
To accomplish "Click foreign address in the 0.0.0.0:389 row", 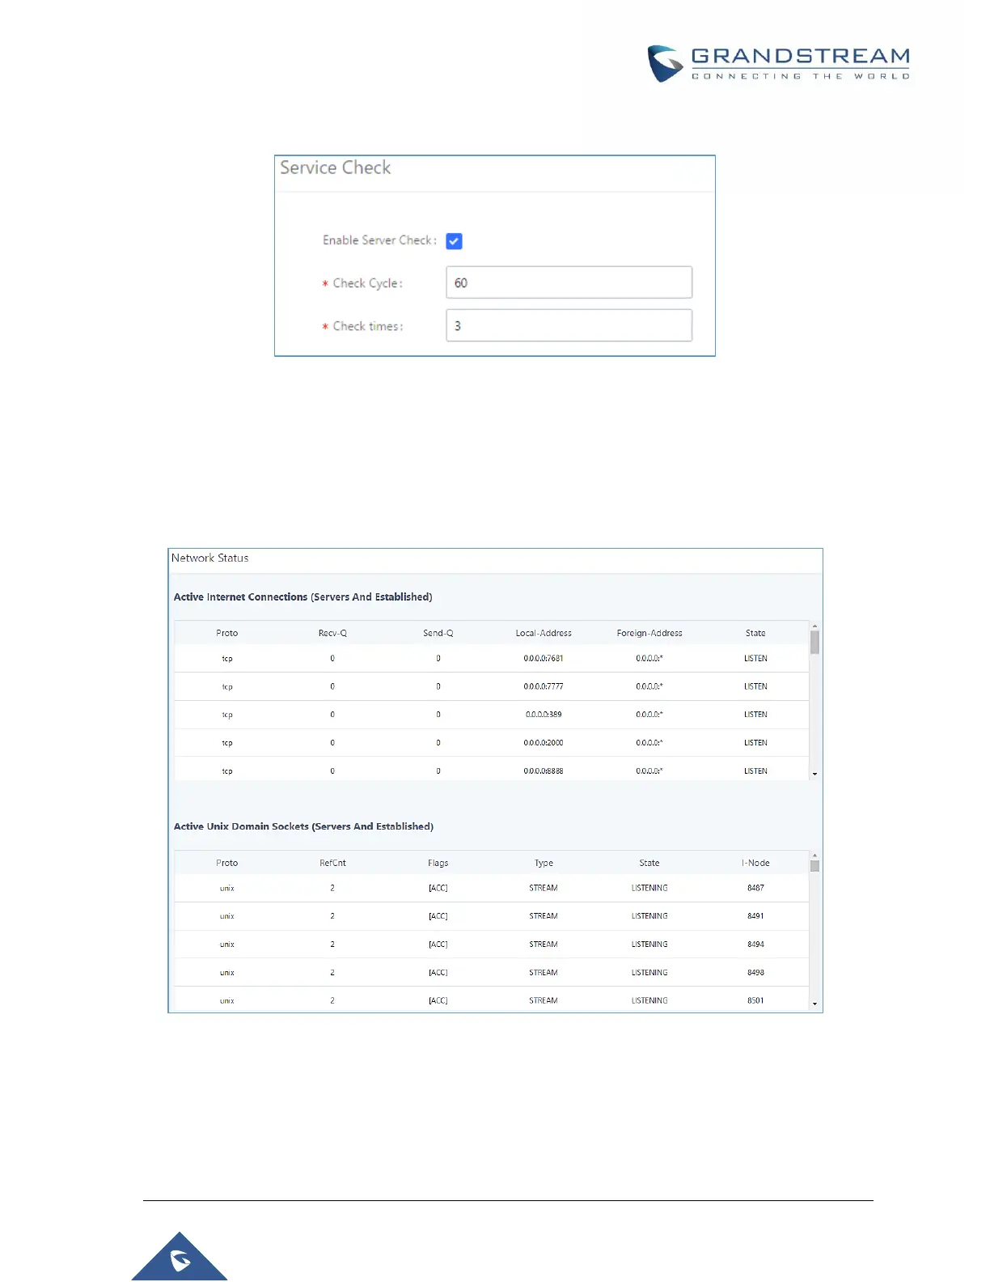I will (649, 715).
